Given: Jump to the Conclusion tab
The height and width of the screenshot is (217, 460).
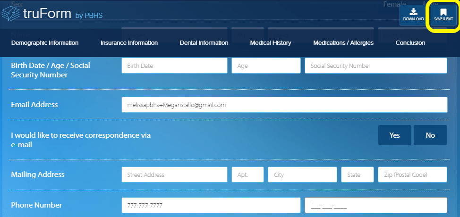Looking at the screenshot, I should click(x=410, y=43).
